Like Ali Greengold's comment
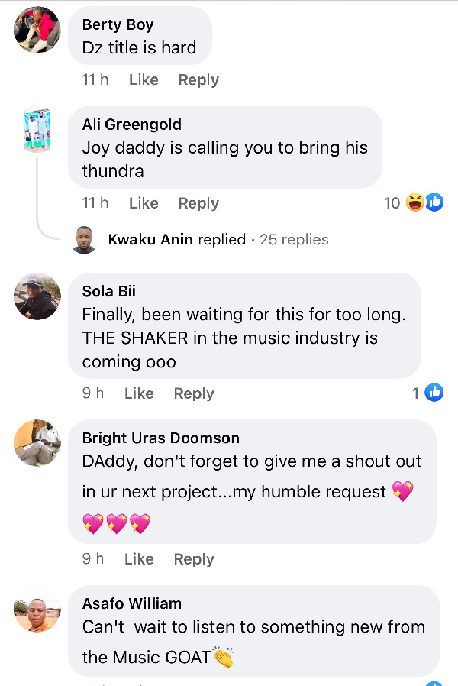This screenshot has height=686, width=458. 144,203
